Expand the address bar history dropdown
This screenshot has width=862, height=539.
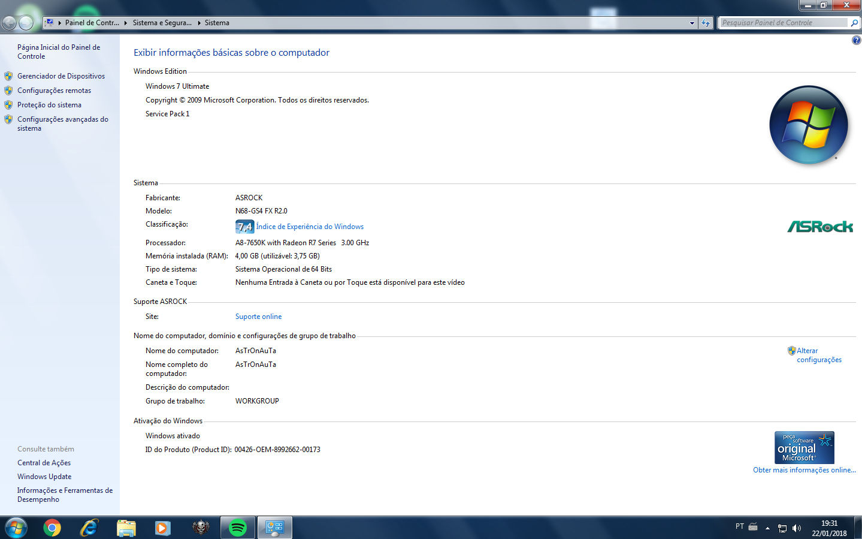coord(692,23)
